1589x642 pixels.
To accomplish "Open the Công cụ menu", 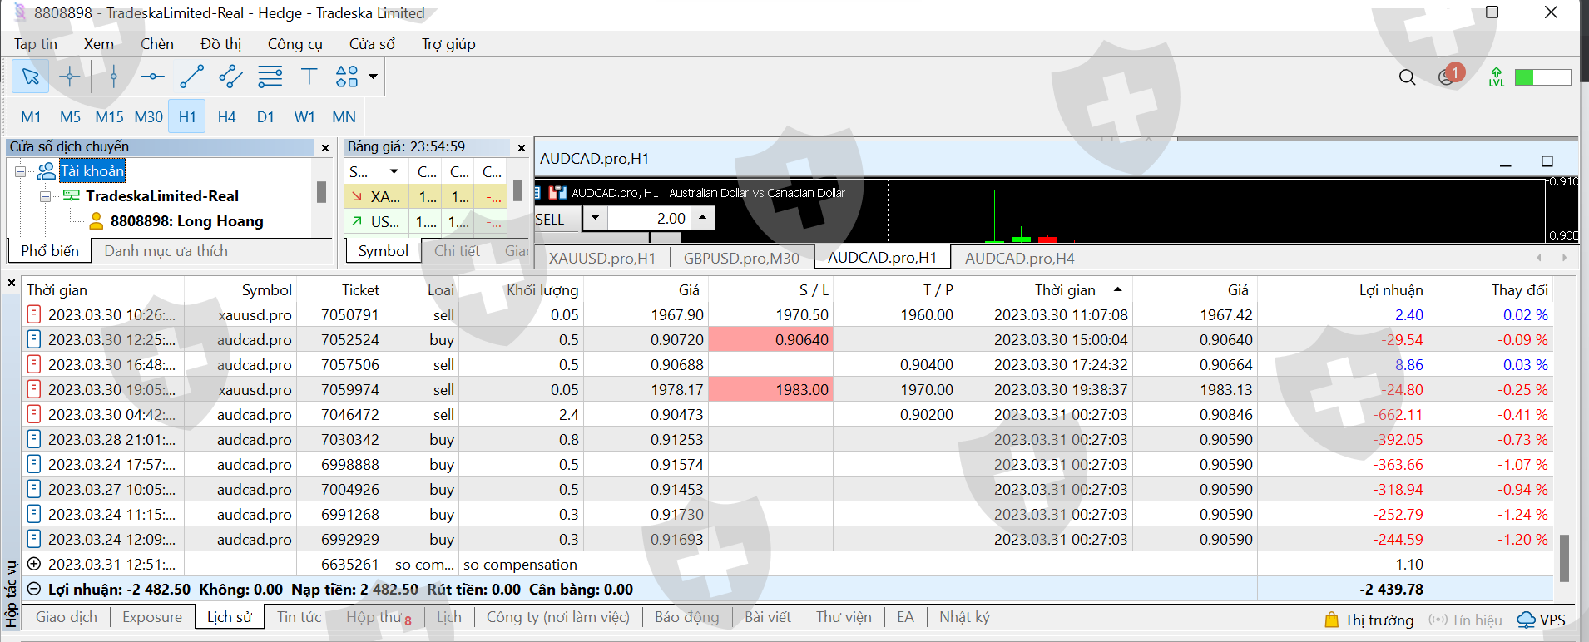I will 295,44.
